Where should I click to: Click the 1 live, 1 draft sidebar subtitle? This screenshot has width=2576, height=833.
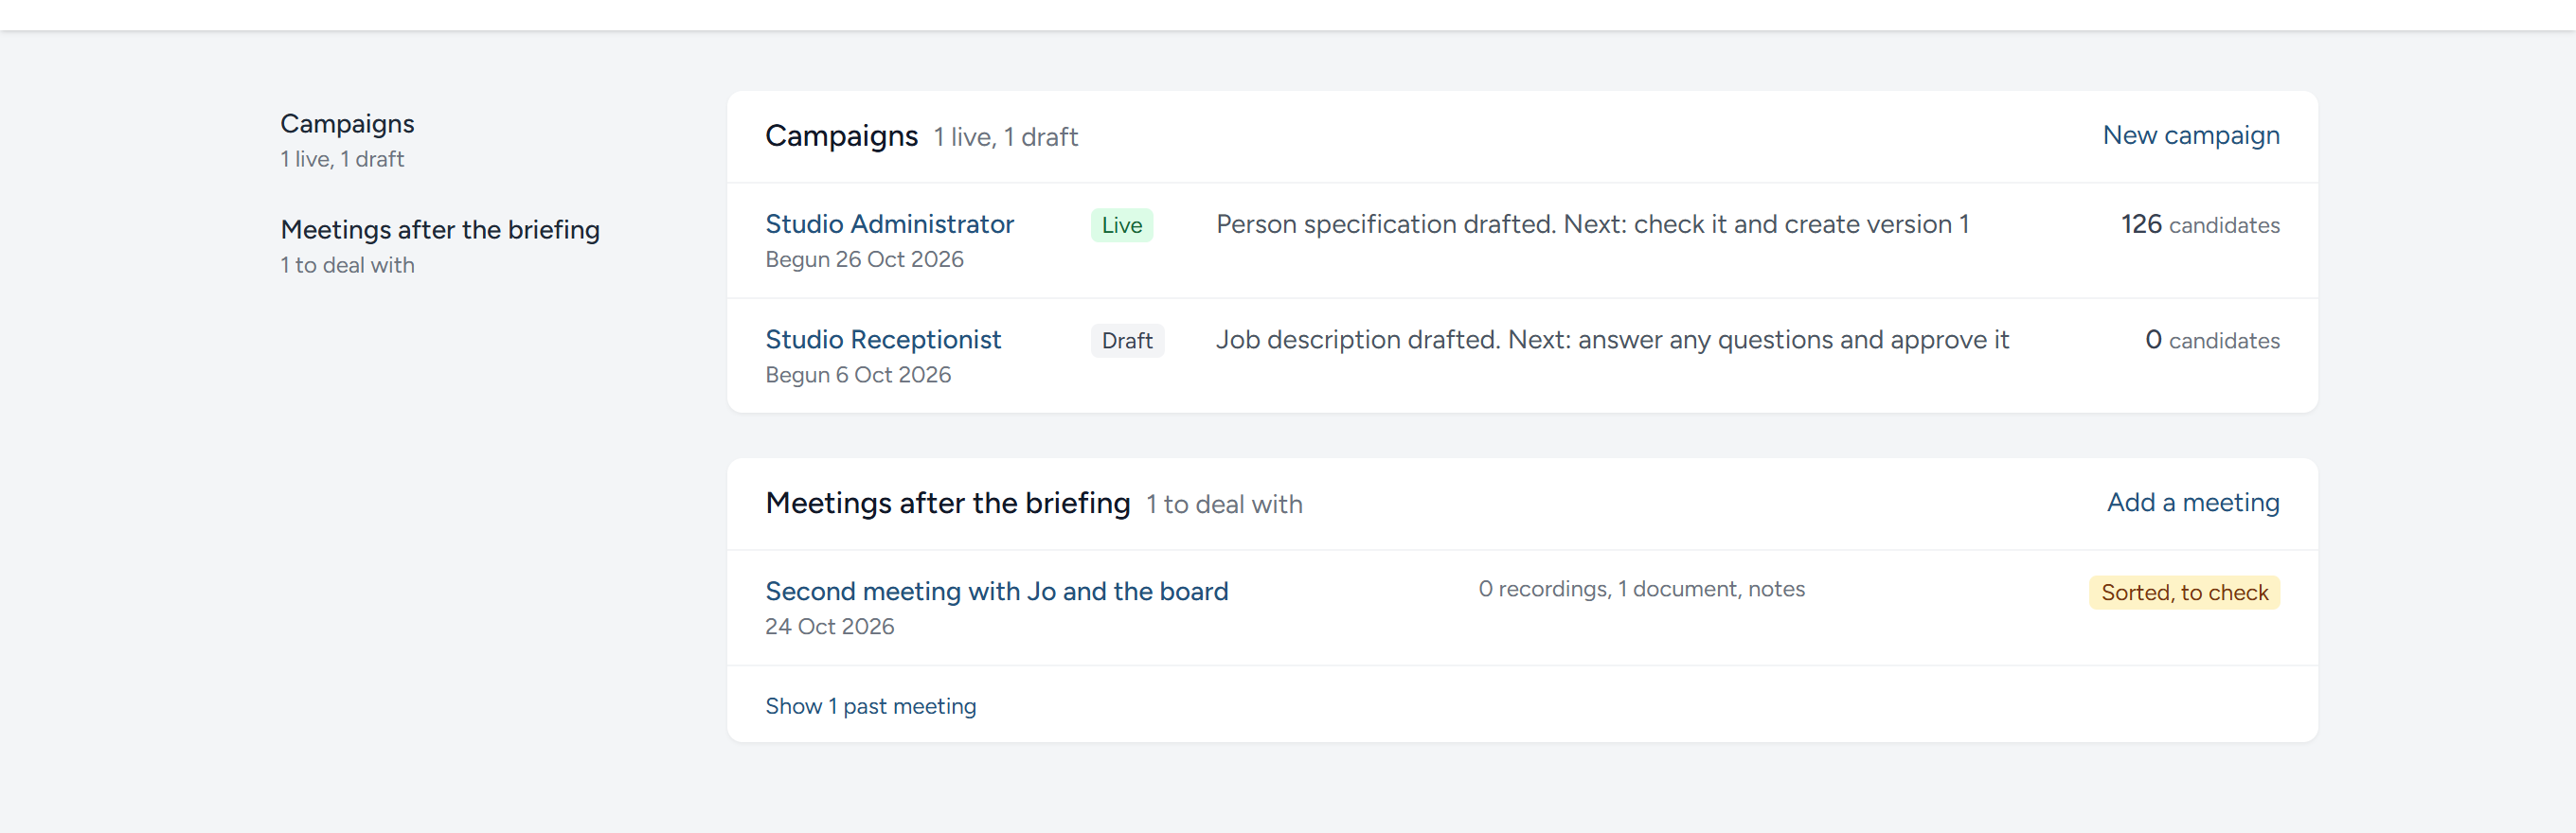pyautogui.click(x=342, y=159)
